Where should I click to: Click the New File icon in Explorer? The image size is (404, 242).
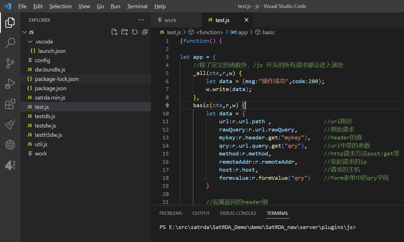(114, 32)
